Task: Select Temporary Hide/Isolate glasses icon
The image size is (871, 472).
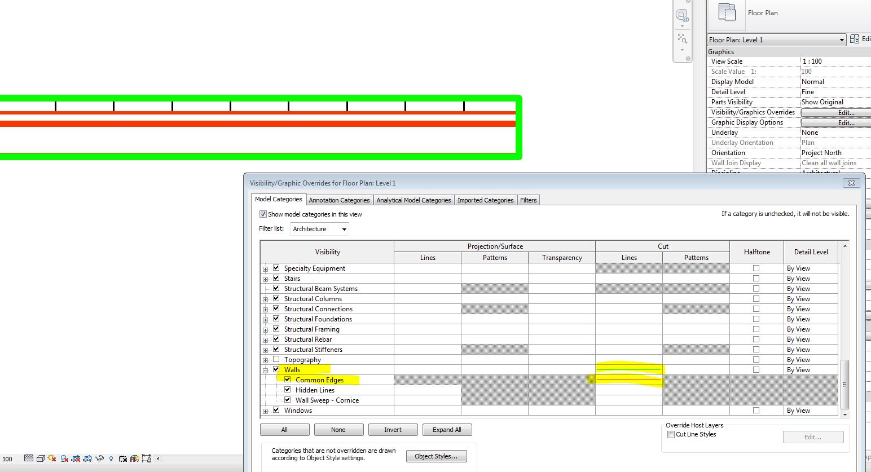Action: coord(99,458)
